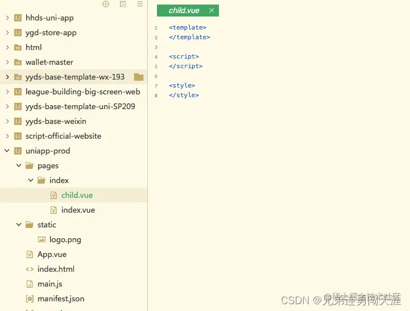Click the App.vue file icon

click(x=30, y=254)
